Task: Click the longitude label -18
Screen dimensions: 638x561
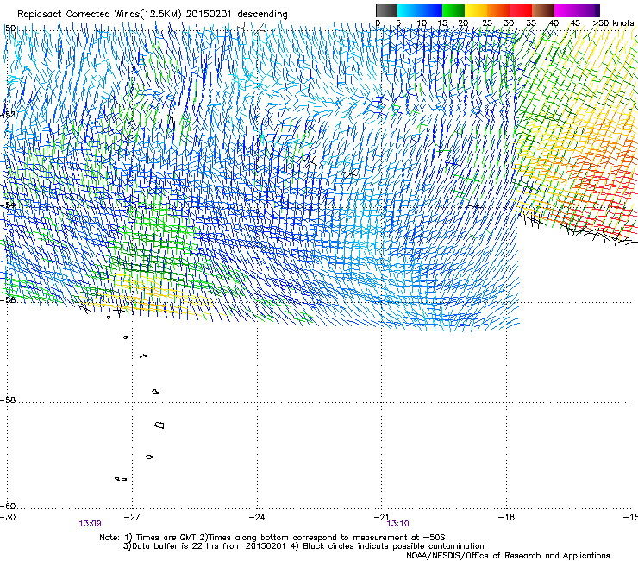Action: [x=506, y=517]
